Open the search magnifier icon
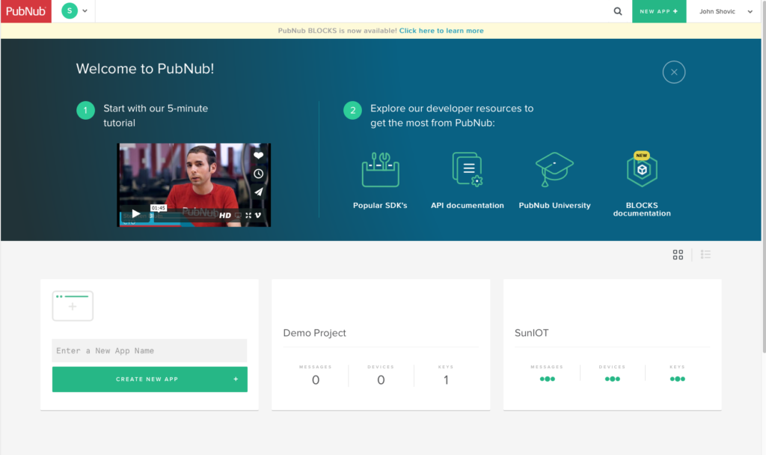766x455 pixels. coord(617,11)
